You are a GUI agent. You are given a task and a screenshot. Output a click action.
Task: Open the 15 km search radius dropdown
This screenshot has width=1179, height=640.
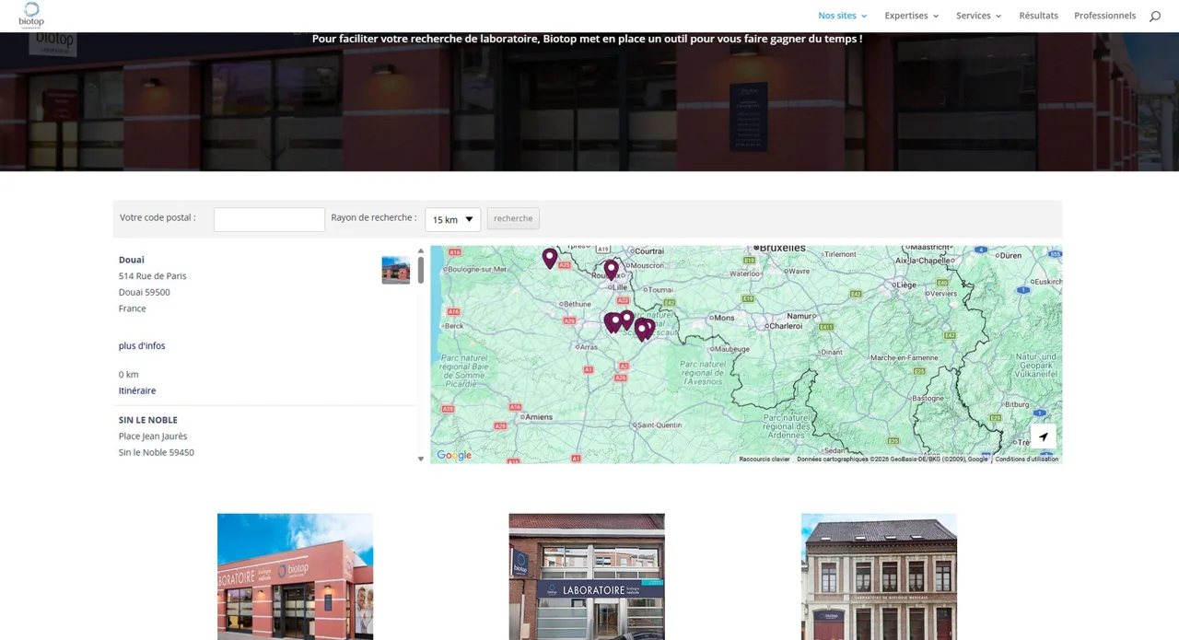point(452,219)
